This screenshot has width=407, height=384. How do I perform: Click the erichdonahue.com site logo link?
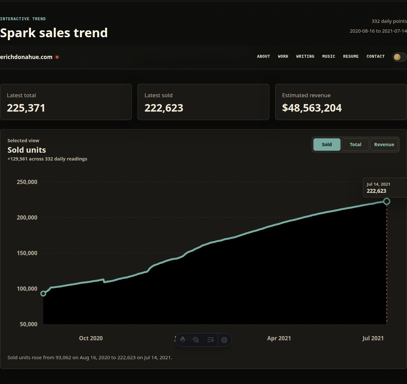click(26, 57)
